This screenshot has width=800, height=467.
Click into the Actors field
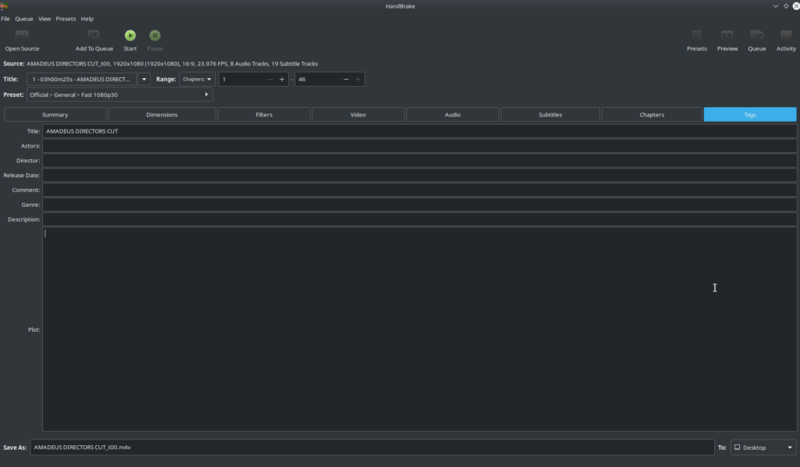tap(420, 146)
